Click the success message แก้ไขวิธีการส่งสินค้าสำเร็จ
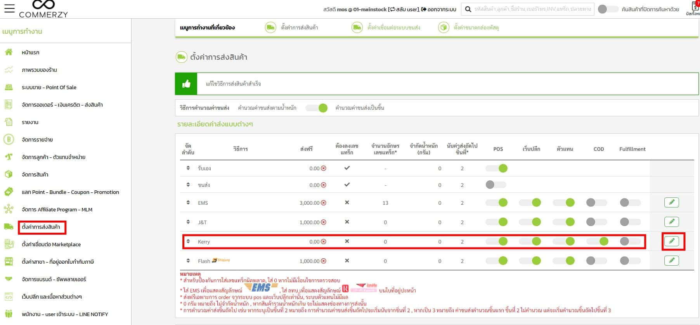This screenshot has width=700, height=325. (233, 84)
